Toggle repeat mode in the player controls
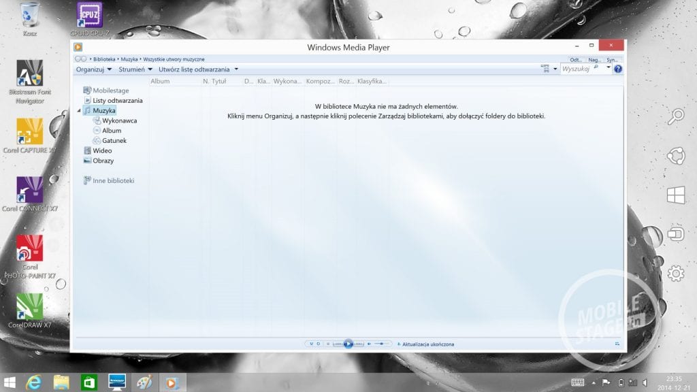The height and width of the screenshot is (392, 697). 319,344
